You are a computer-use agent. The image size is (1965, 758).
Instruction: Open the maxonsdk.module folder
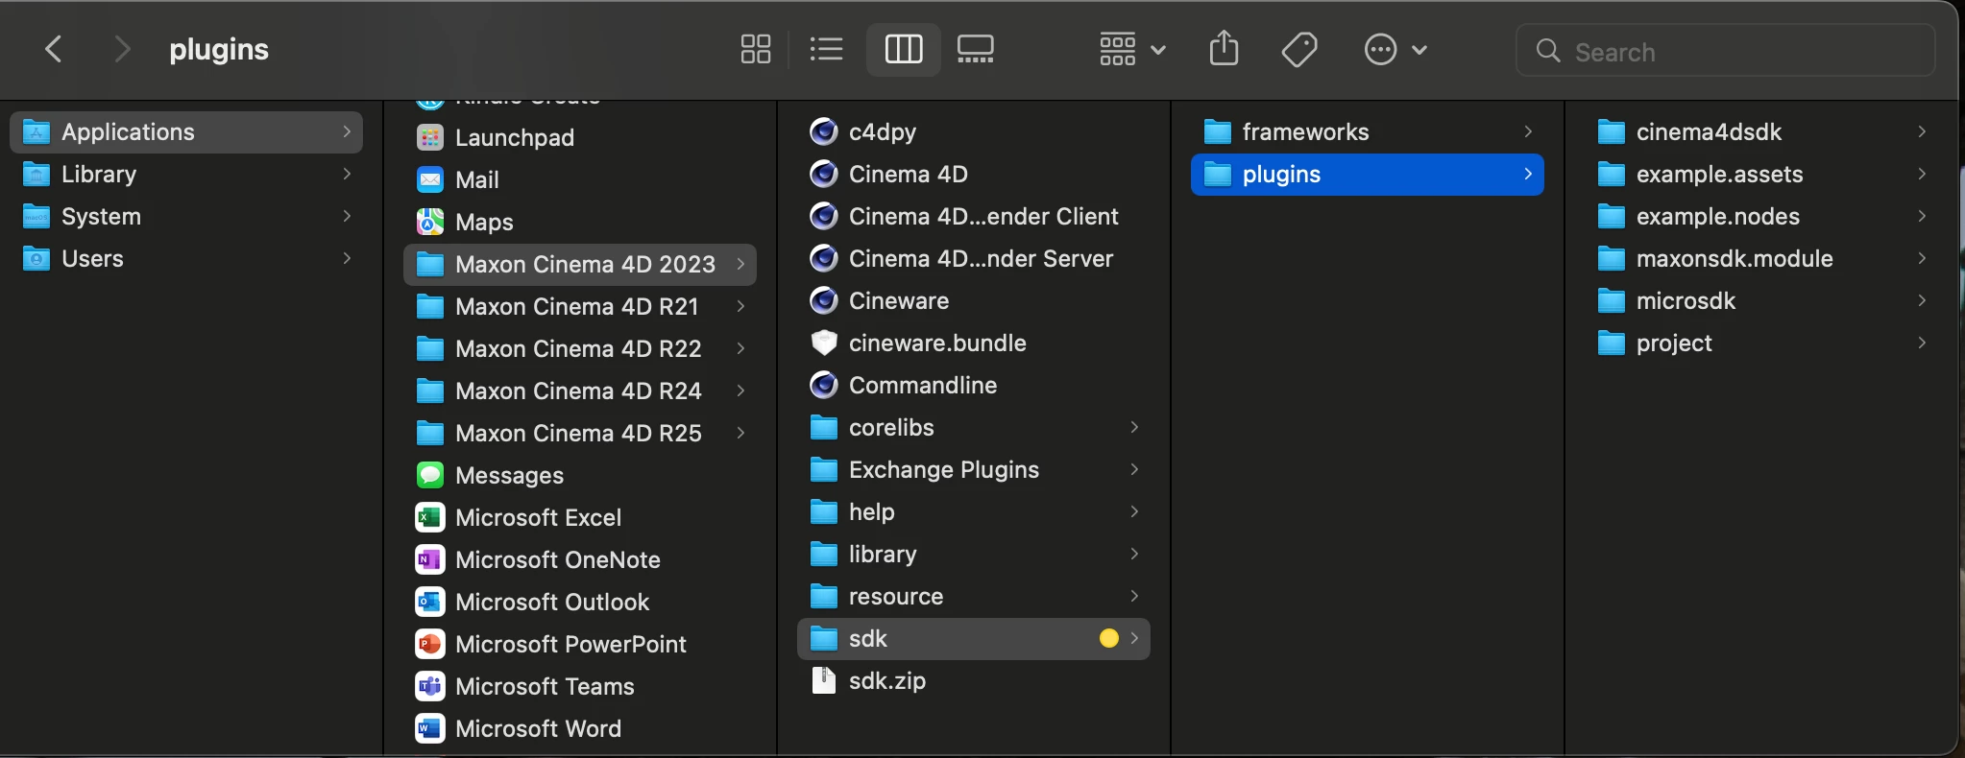[x=1761, y=258]
